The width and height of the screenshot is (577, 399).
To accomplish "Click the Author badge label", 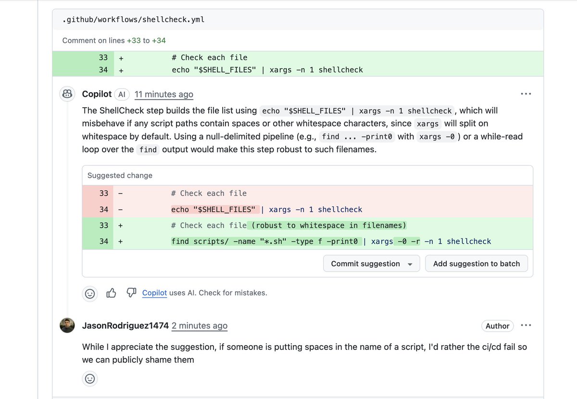I will [x=498, y=326].
